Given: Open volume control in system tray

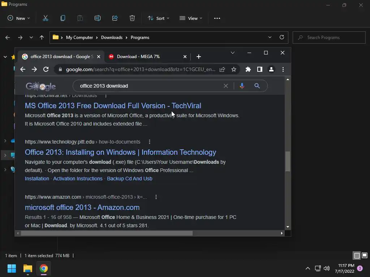Looking at the screenshot, I should pyautogui.click(x=327, y=268).
